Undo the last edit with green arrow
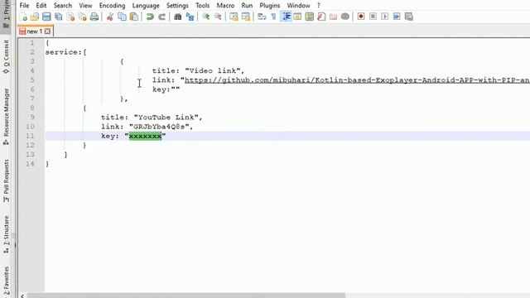This screenshot has width=530, height=298. click(150, 17)
